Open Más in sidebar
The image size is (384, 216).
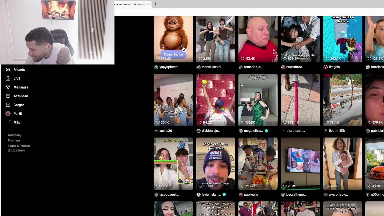coord(17,122)
